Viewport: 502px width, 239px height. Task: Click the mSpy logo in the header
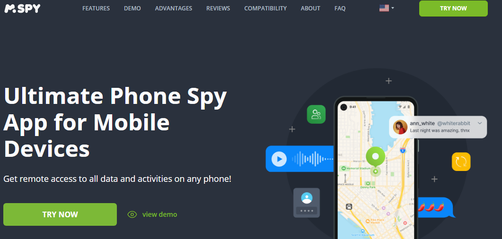22,9
